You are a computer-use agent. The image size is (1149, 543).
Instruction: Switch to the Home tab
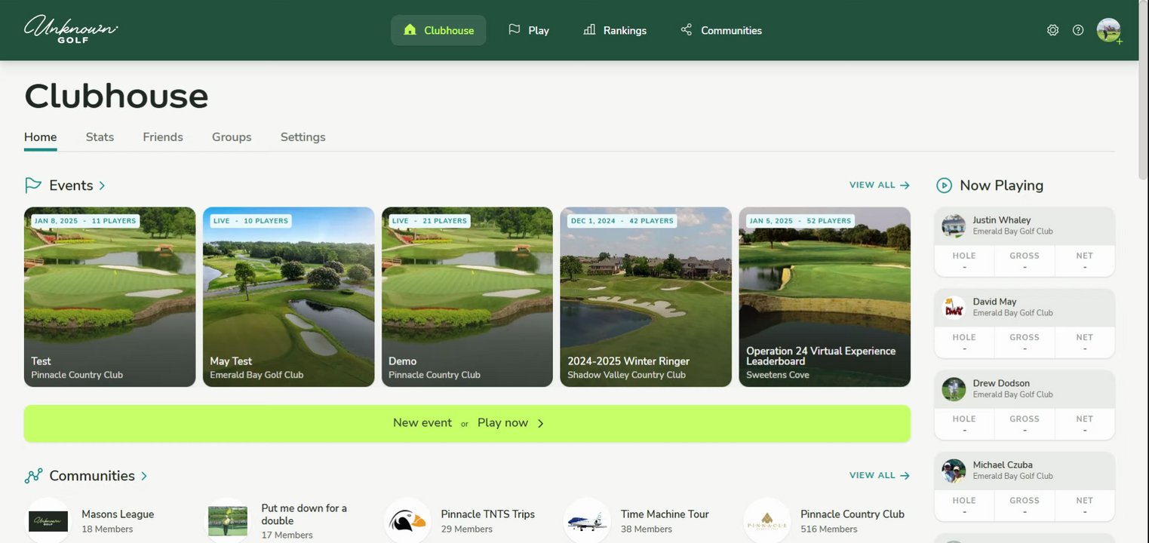pyautogui.click(x=40, y=137)
